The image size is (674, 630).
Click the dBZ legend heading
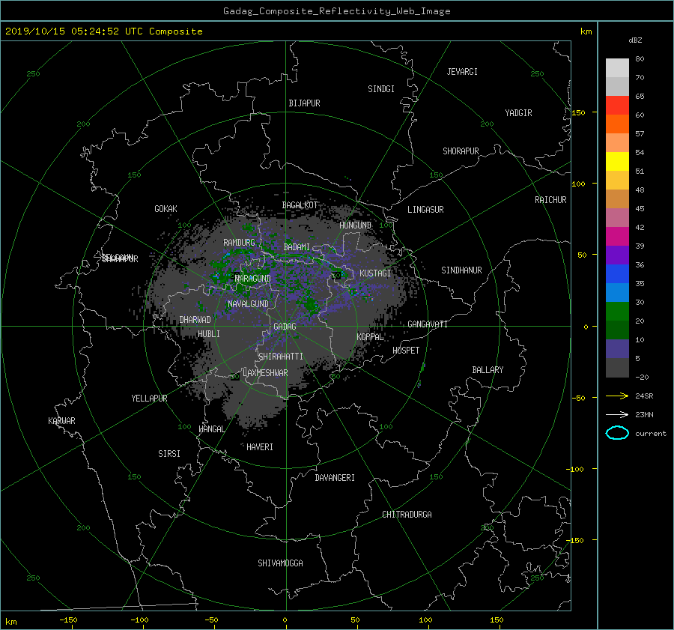click(635, 40)
